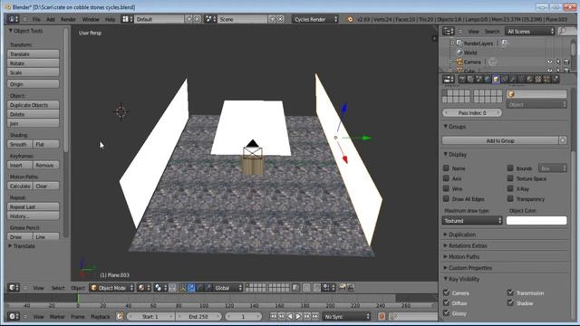The image size is (580, 326).
Task: Open the Scene properties tab icon
Action: pos(478,79)
